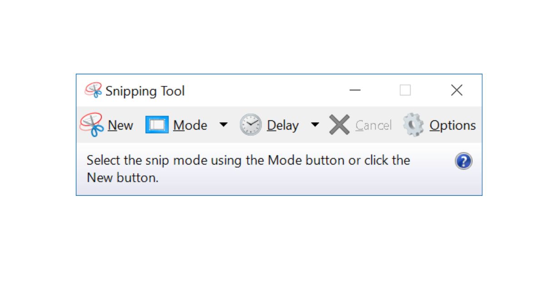Screen dimensions: 545x284
Task: Click the Snipping Tool title bar scissors icon
Action: coord(94,90)
